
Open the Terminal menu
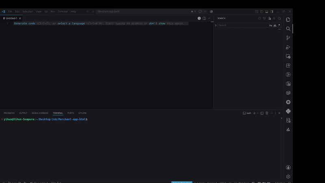tap(63, 12)
